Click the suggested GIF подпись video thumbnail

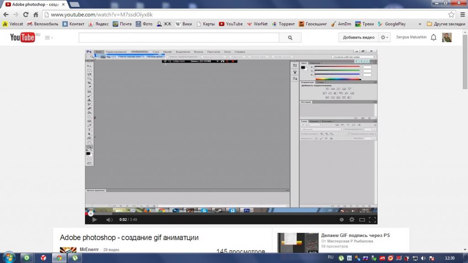[x=298, y=243]
